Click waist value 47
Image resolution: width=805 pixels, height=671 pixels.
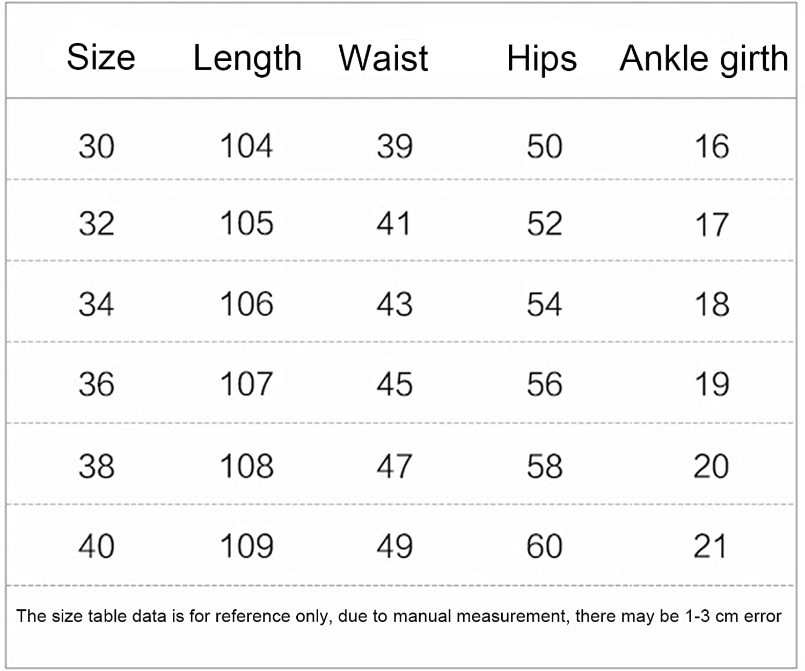point(394,466)
